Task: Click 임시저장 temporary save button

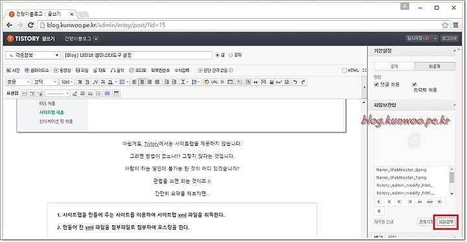Action: [x=418, y=39]
